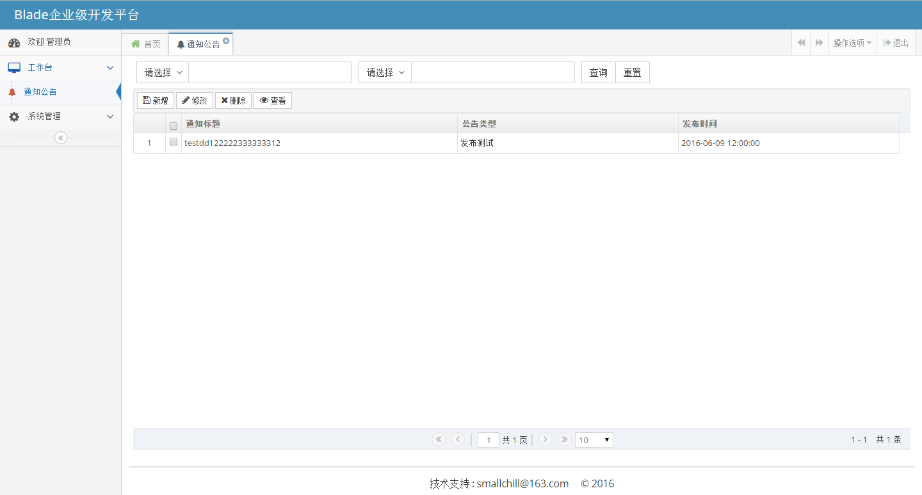Close the 通知公告 tab with its x icon

coord(226,40)
